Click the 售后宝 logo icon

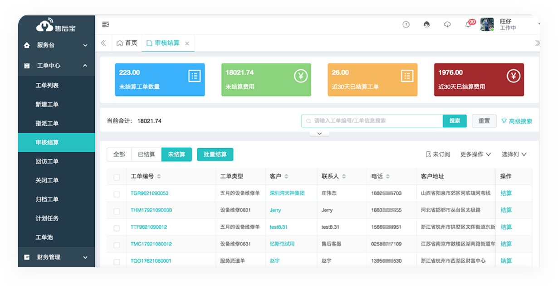click(45, 26)
